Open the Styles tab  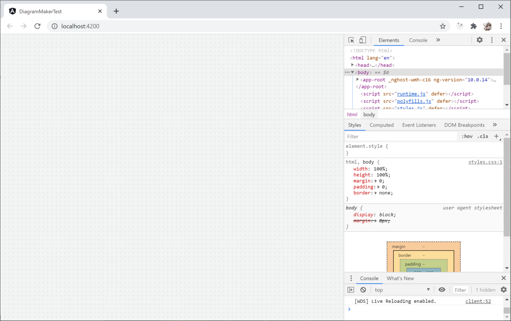355,125
